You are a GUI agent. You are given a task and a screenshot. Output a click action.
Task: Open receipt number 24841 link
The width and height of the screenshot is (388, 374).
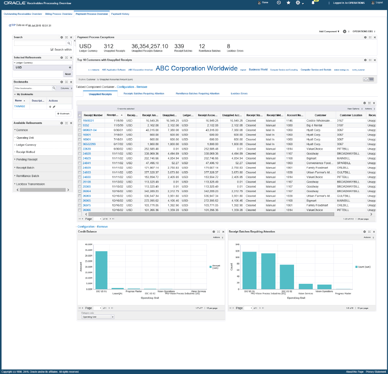pos(87,163)
